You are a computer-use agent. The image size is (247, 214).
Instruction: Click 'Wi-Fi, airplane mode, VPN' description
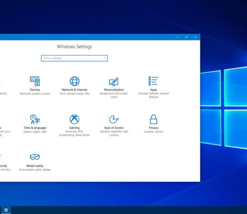pyautogui.click(x=74, y=94)
